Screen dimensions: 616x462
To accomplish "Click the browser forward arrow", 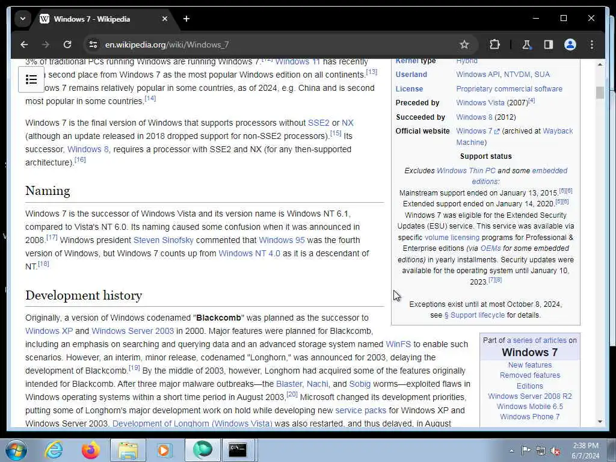I will tap(46, 45).
